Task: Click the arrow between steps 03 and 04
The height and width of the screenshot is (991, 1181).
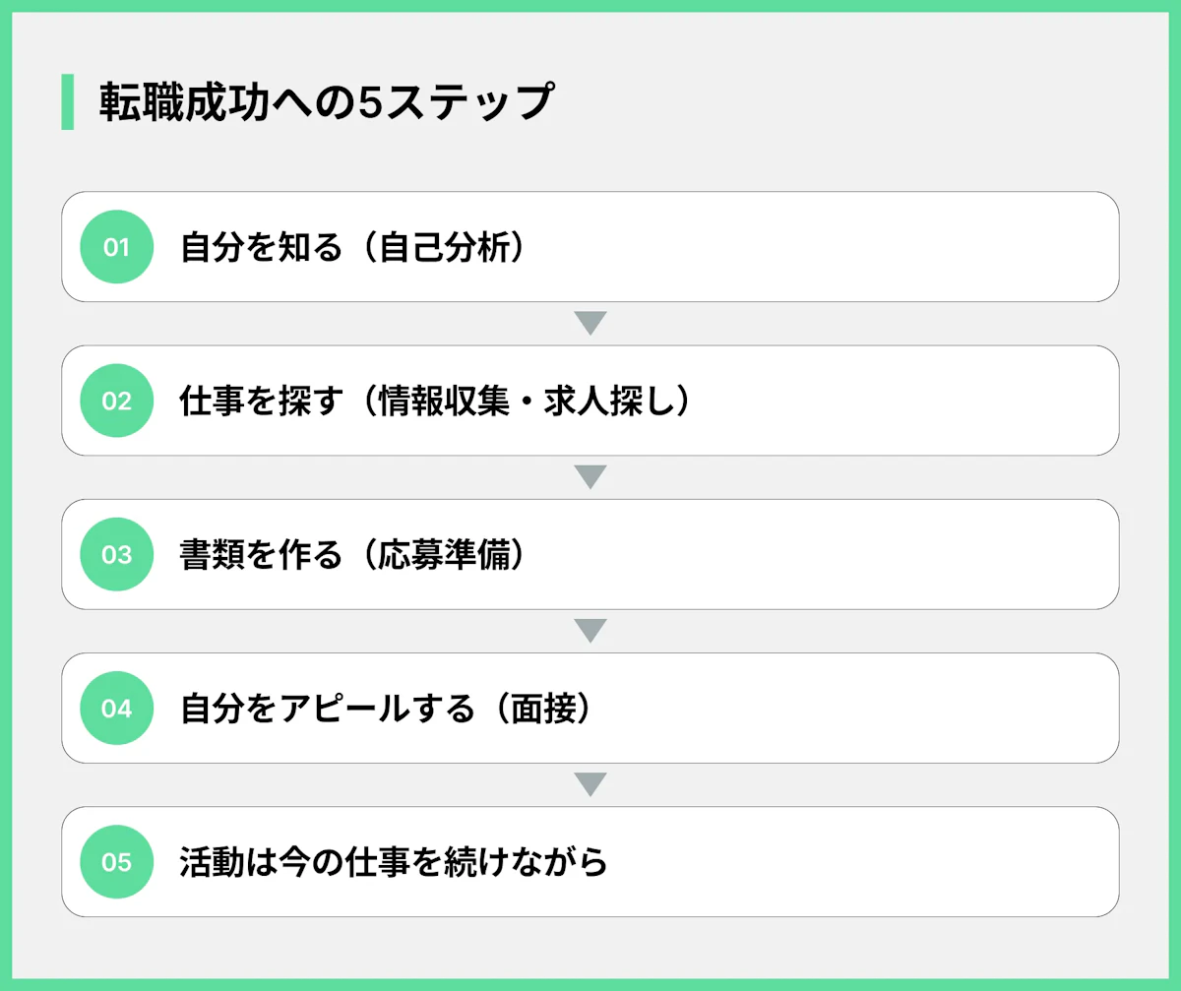Action: coord(590,631)
